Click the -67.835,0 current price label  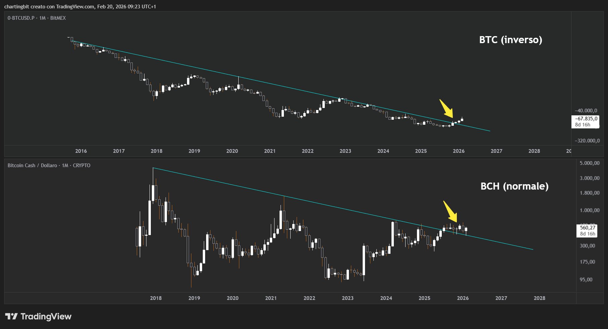tap(586, 119)
